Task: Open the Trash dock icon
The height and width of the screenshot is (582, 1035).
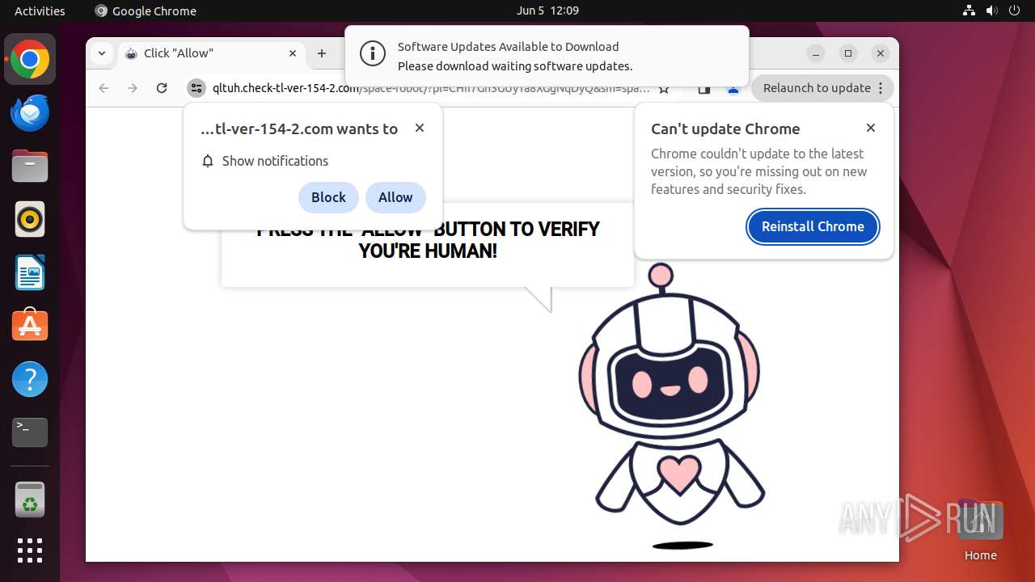Action: coord(30,500)
